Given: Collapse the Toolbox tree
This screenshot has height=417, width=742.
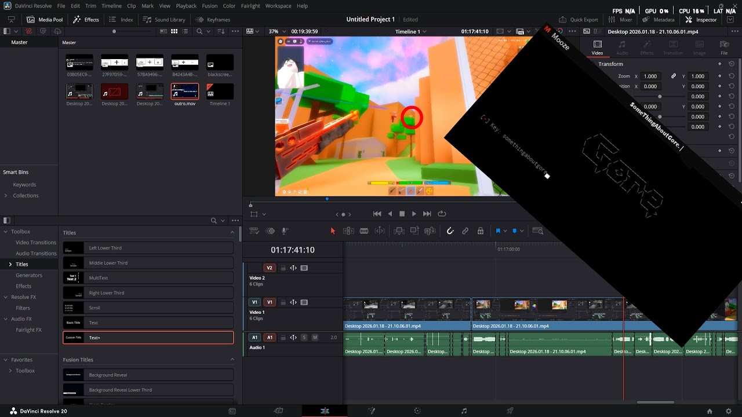Looking at the screenshot, I should click(x=6, y=232).
